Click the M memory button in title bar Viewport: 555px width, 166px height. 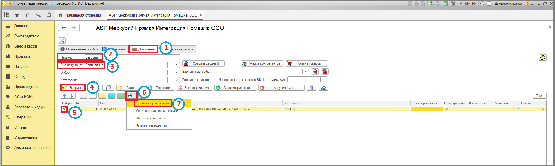461,3
